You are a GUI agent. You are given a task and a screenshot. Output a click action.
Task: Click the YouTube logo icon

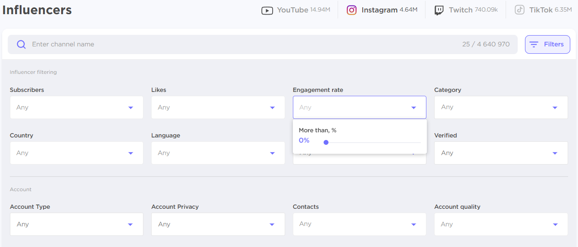click(x=267, y=10)
